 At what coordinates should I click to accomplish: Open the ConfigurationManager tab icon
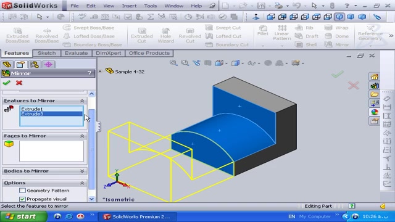coord(35,64)
